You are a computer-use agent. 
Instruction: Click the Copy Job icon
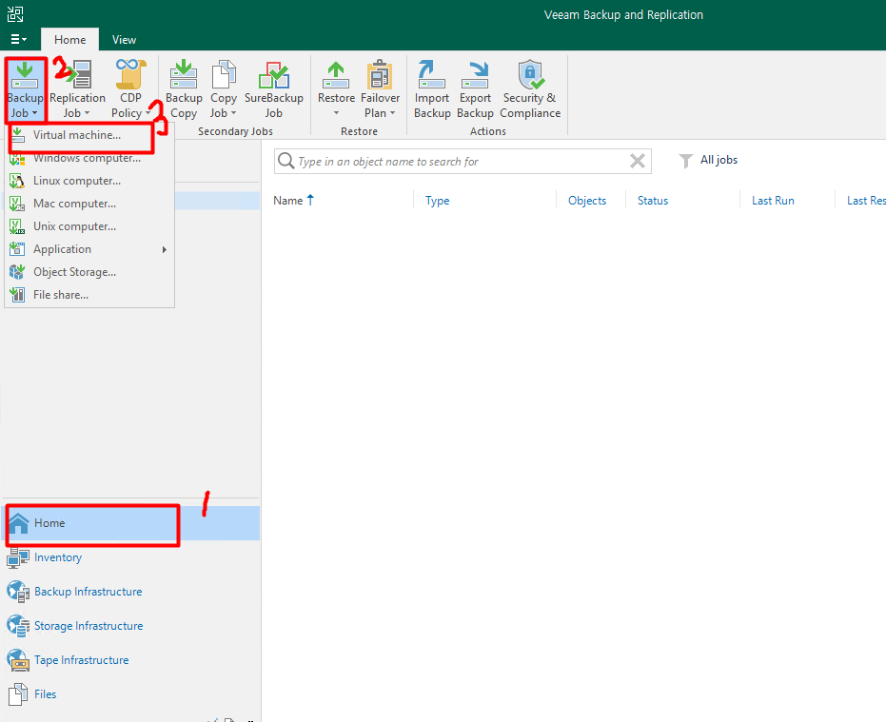[224, 74]
